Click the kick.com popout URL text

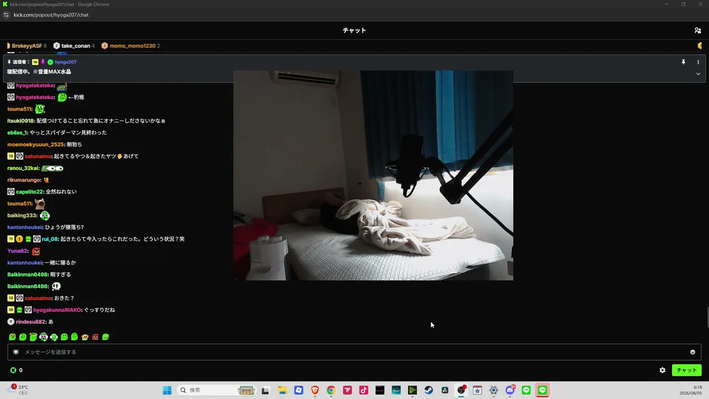pos(51,15)
